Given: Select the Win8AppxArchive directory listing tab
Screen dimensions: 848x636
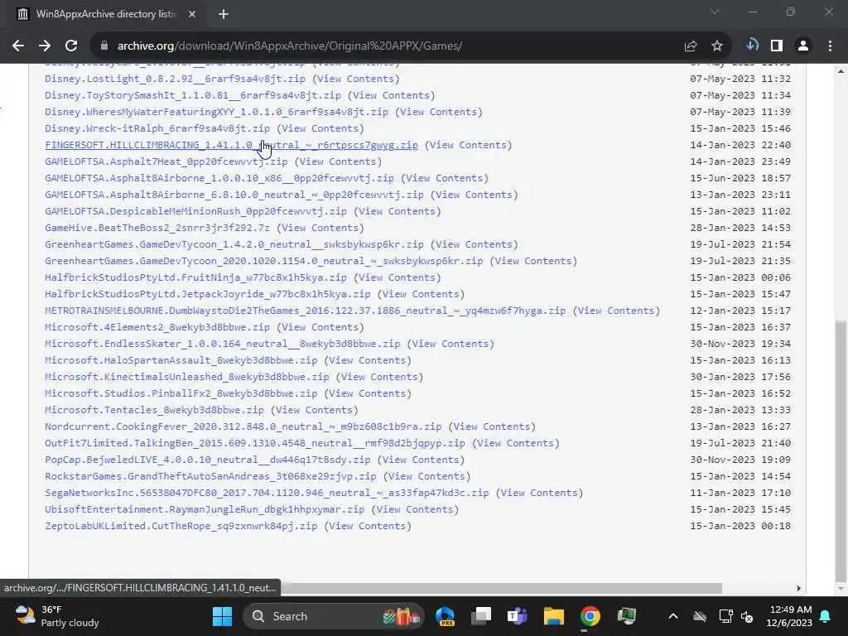Looking at the screenshot, I should [x=105, y=14].
